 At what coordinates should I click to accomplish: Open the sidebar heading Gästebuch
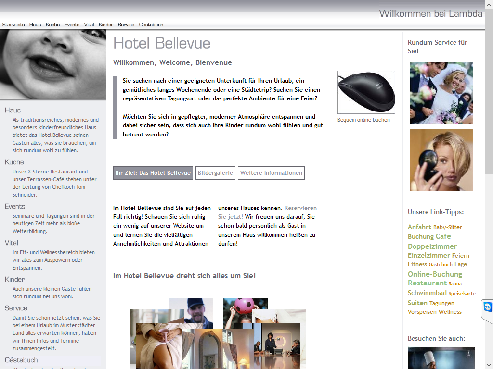point(21,360)
